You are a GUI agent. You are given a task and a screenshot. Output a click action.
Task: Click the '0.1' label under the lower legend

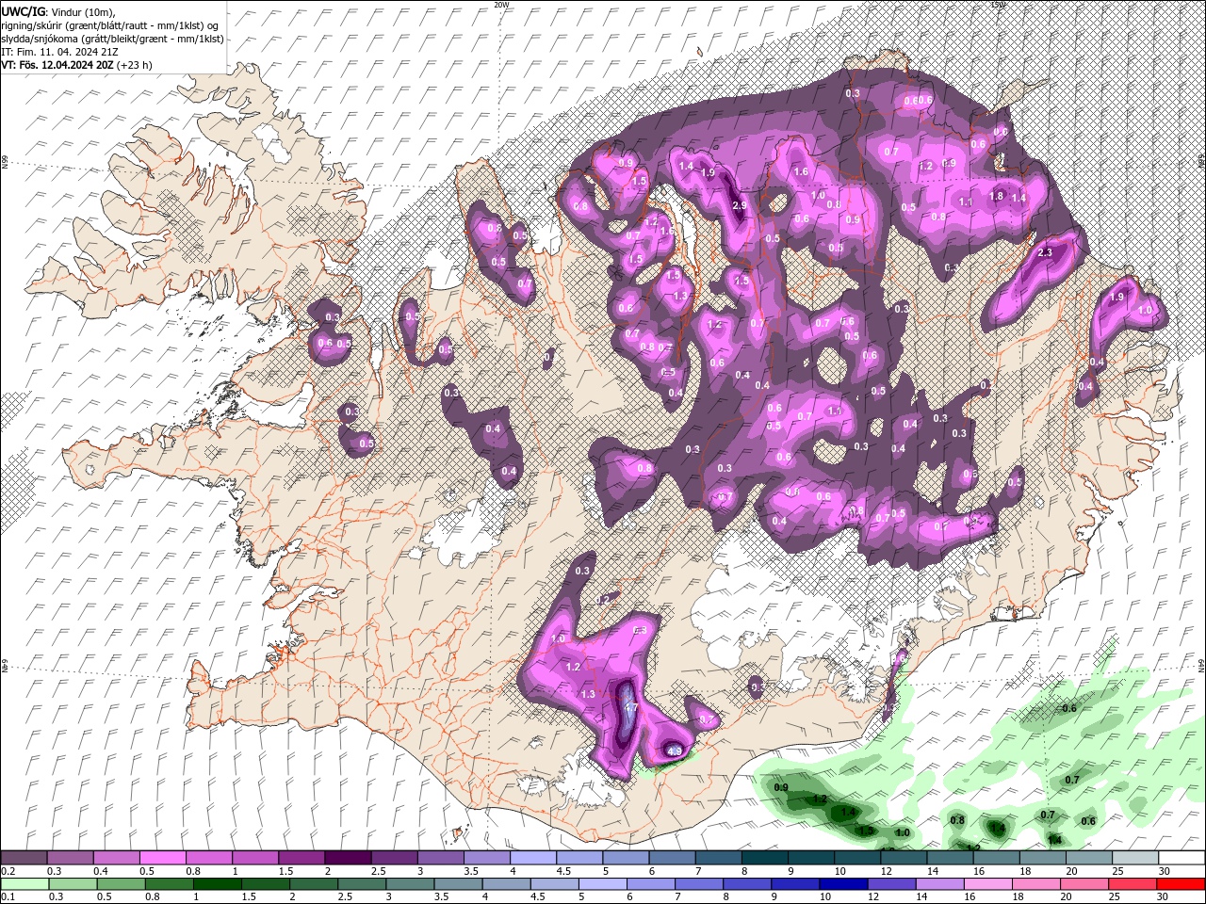[x=8, y=897]
